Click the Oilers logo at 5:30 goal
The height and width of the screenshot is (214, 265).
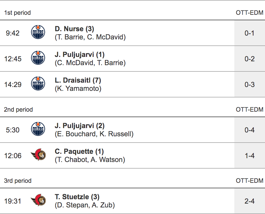click(38, 130)
